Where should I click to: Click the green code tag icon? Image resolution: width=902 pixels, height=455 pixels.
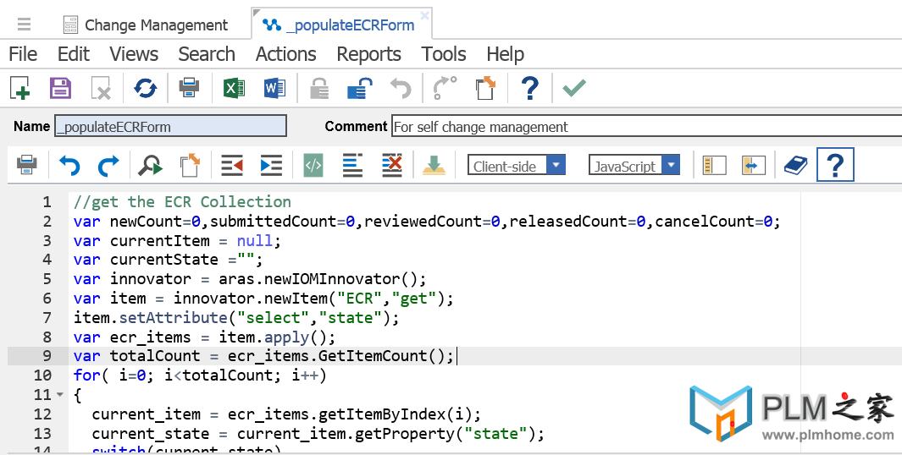click(x=313, y=166)
